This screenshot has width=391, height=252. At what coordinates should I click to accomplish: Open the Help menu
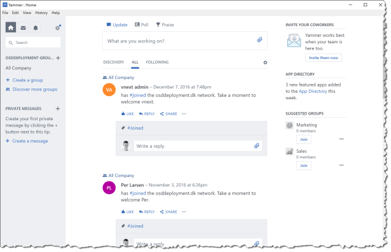click(55, 13)
